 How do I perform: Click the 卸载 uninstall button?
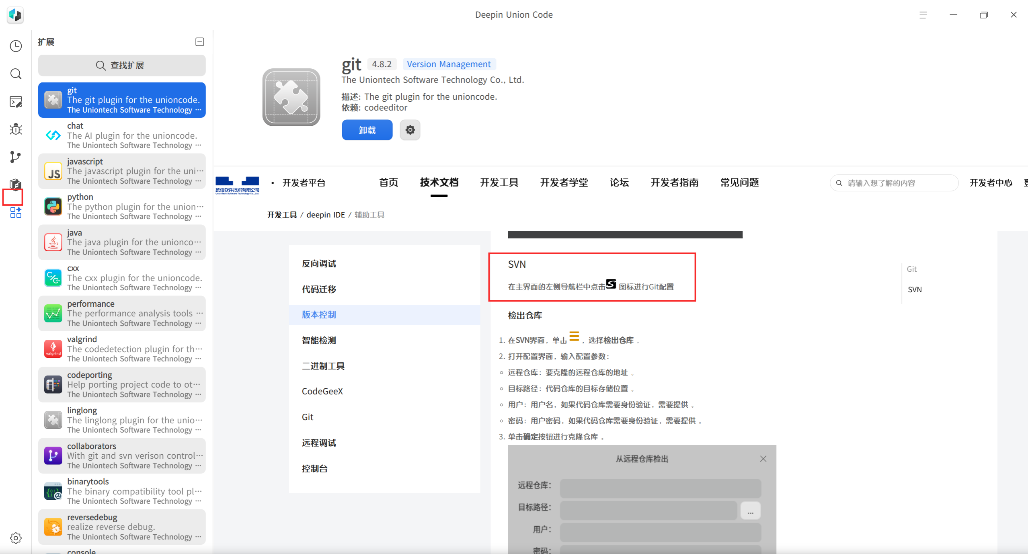(x=367, y=130)
